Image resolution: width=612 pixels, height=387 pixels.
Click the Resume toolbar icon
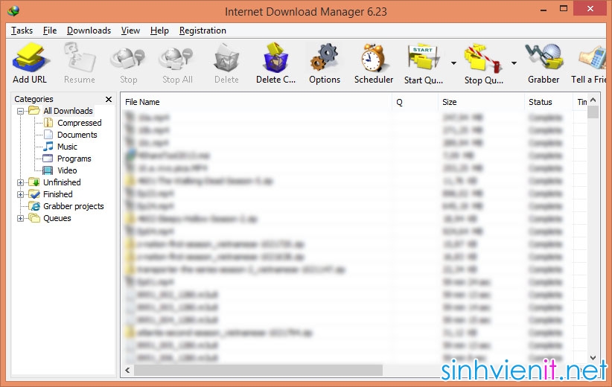80,59
